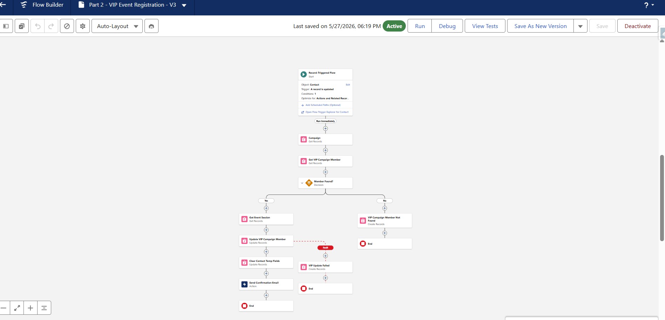This screenshot has height=320, width=665.
Task: Select Send Confirmation Email action icon
Action: pyautogui.click(x=244, y=284)
